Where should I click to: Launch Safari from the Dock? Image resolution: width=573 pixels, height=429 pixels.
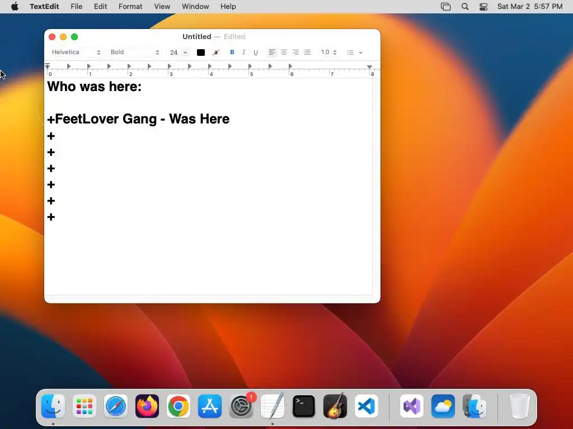pyautogui.click(x=116, y=406)
